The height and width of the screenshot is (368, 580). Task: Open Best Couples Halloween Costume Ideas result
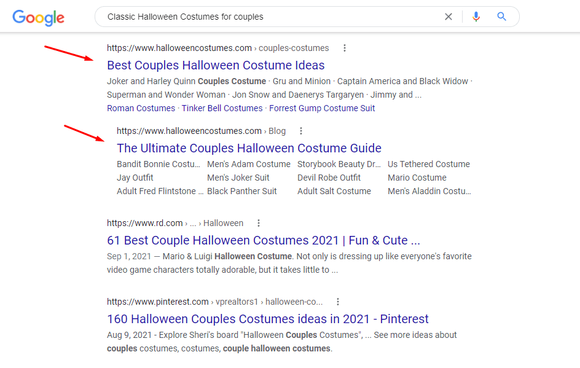point(216,65)
